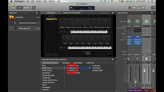Click Spotlight search icon in the menu bar
Image resolution: width=164 pixels, height=92 pixels.
pos(148,1)
